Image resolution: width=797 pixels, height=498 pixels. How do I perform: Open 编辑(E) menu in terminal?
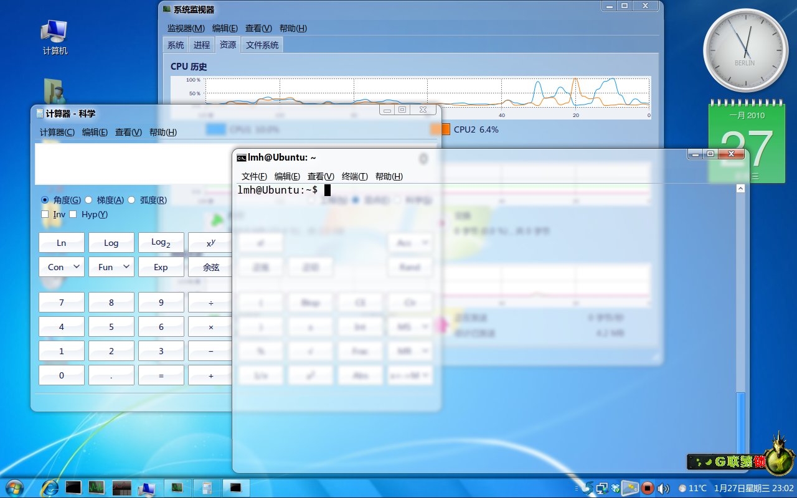click(287, 176)
